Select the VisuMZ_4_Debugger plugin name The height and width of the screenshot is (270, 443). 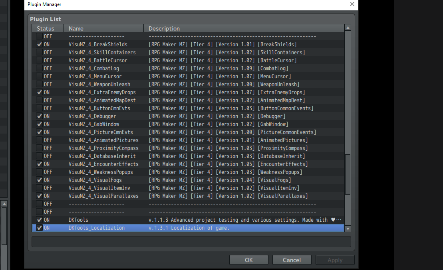(x=92, y=116)
